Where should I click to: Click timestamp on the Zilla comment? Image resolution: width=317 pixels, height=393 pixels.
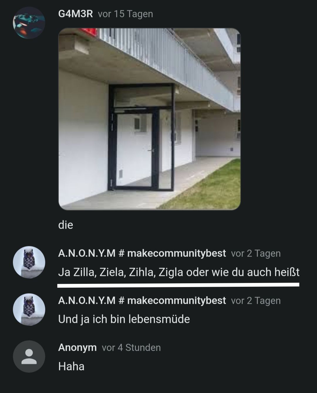pos(256,254)
